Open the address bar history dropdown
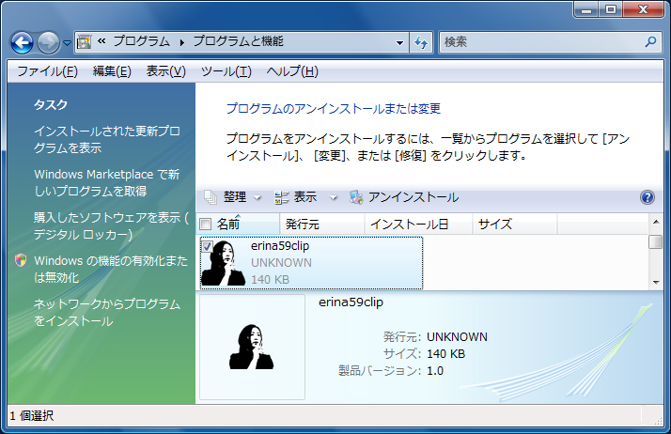Screen dimensions: 671x434 point(399,42)
